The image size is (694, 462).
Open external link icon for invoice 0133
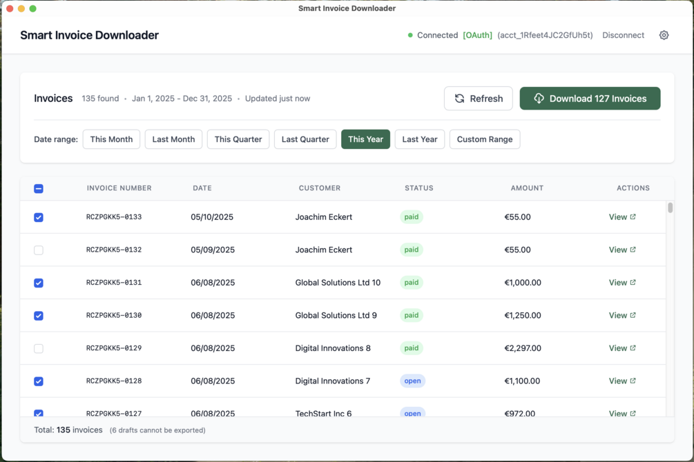(x=633, y=217)
